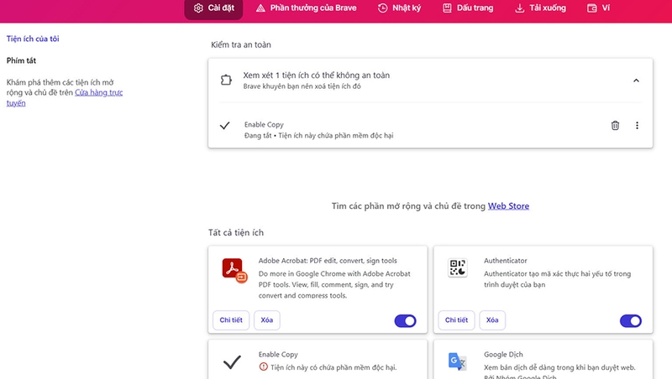672x379 pixels.
Task: Go to the Nhật ký history tab
Action: [399, 8]
